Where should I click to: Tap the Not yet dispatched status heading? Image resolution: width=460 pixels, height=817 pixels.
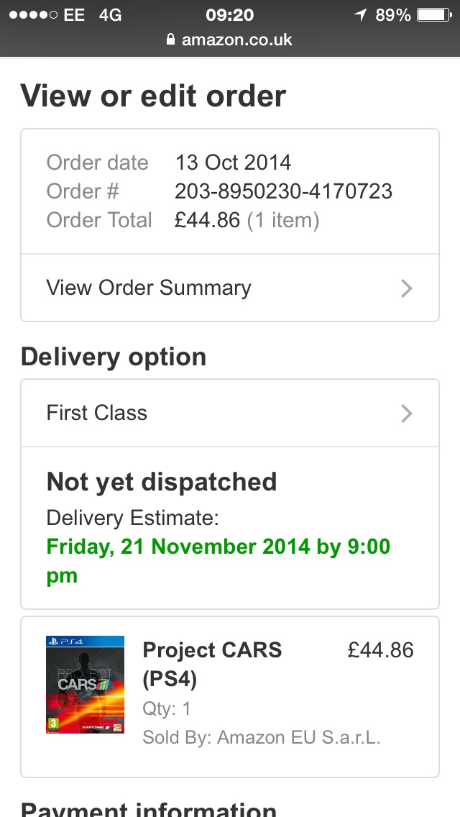click(x=162, y=482)
